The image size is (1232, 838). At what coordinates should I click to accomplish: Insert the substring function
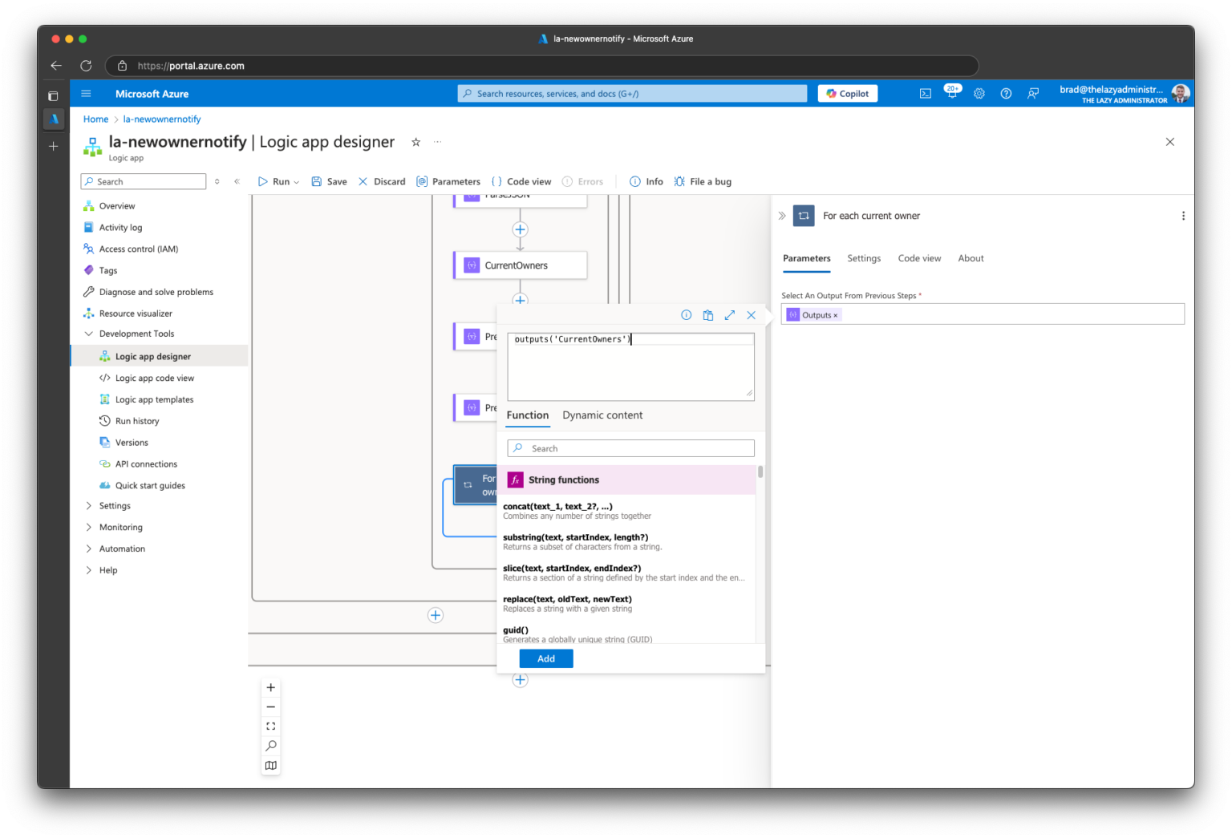[626, 542]
